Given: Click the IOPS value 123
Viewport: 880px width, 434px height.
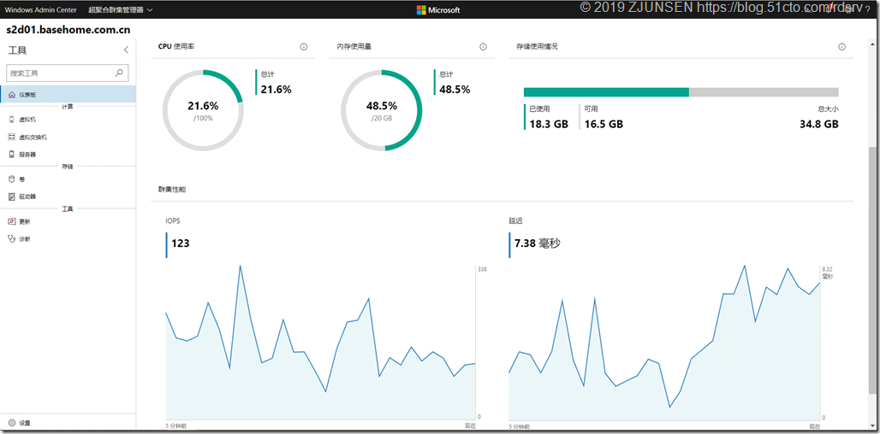Looking at the screenshot, I should click(180, 243).
